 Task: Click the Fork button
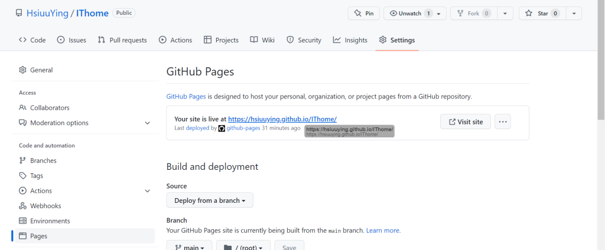pyautogui.click(x=474, y=13)
